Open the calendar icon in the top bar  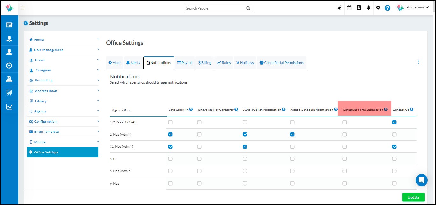coord(349,8)
